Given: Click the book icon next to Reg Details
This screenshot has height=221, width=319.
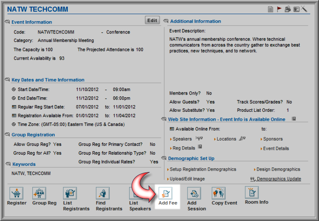Looking at the screenshot, I should click(x=200, y=147).
